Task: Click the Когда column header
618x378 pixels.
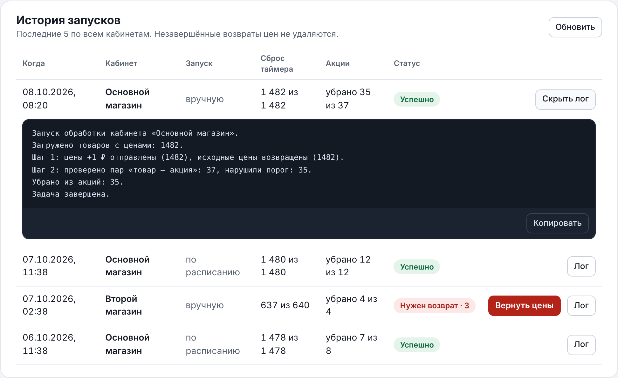Action: tap(34, 63)
